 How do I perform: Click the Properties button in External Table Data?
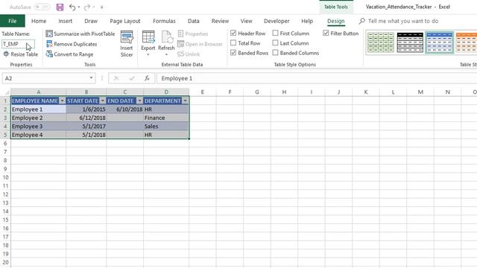[x=193, y=33]
